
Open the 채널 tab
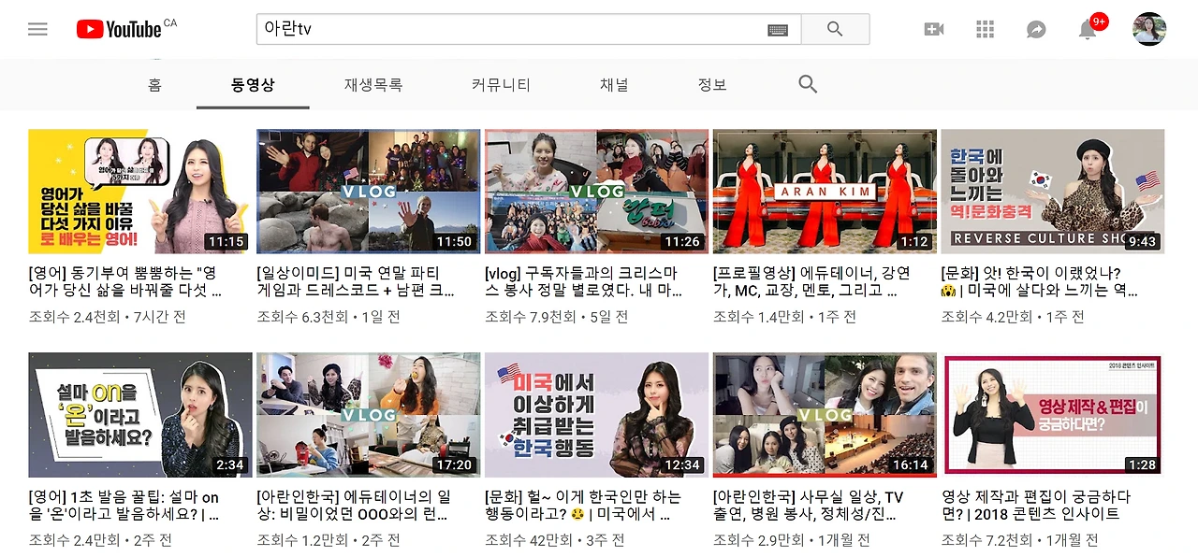click(x=614, y=84)
